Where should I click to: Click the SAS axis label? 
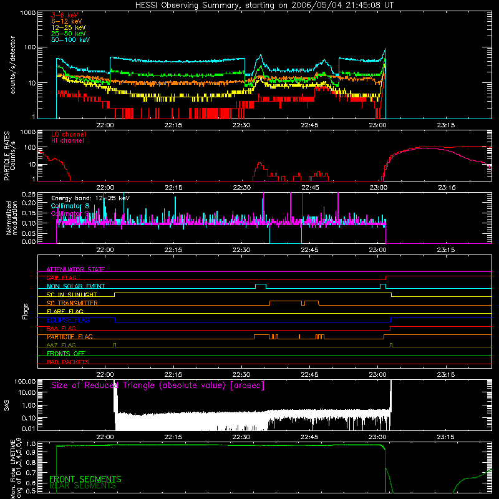(x=6, y=405)
